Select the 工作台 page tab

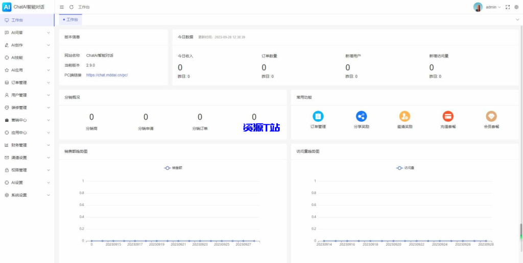[x=70, y=20]
